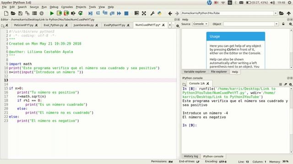
Task: Click in the Object input field
Action: click(x=249, y=24)
